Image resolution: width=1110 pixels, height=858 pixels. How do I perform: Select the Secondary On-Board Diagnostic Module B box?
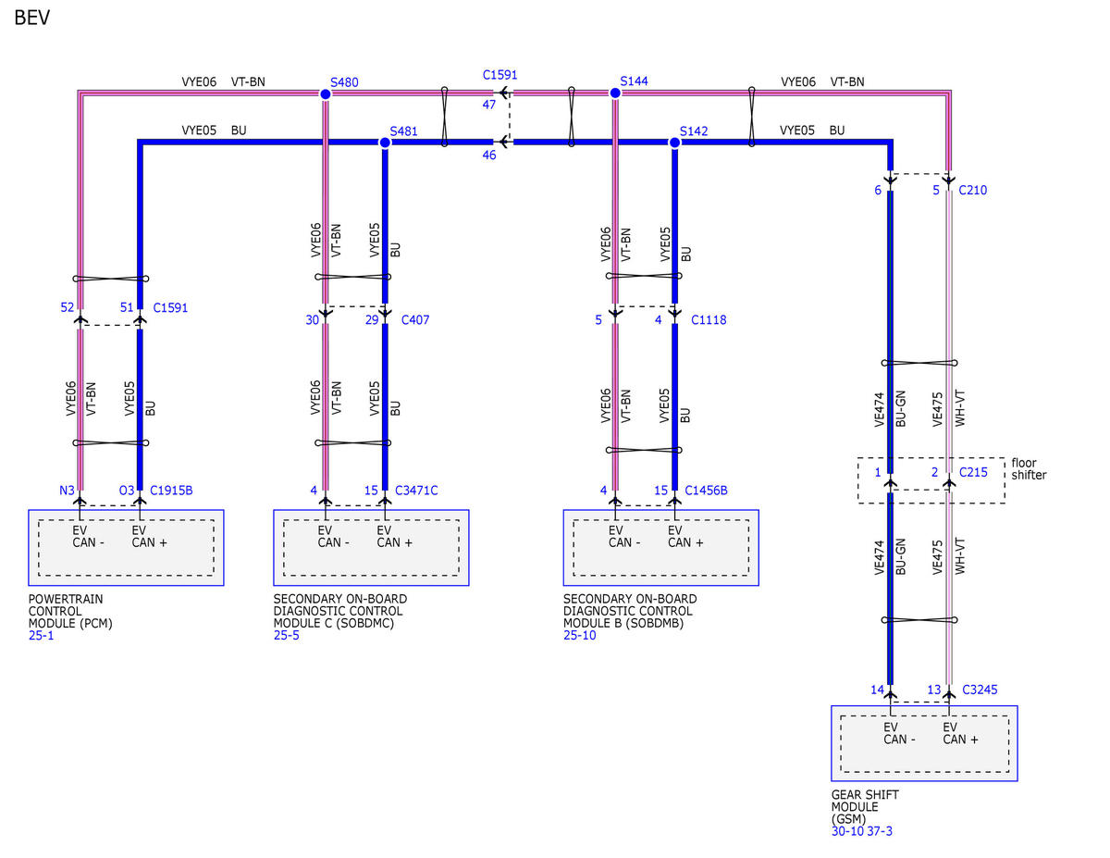(660, 548)
